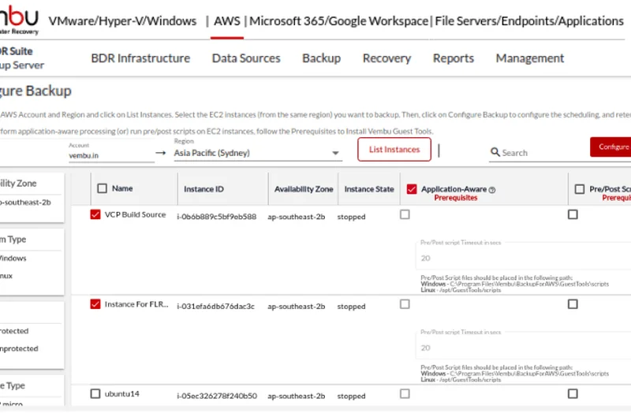Click the Application-Aware help question icon
631x420 pixels.
(492, 190)
